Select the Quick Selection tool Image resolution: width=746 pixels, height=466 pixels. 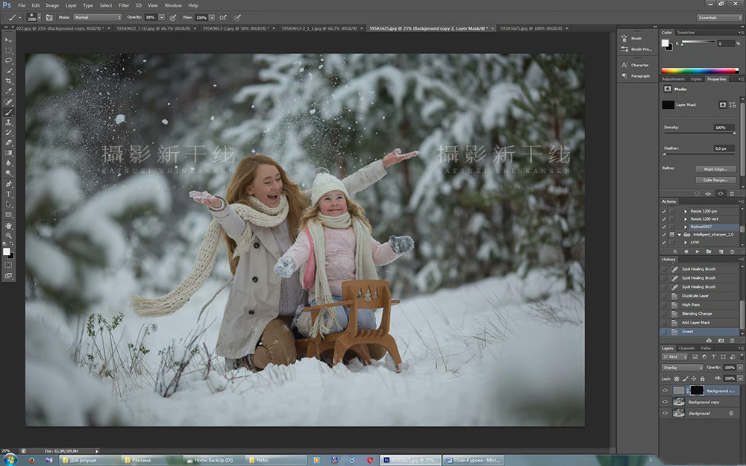coord(8,71)
